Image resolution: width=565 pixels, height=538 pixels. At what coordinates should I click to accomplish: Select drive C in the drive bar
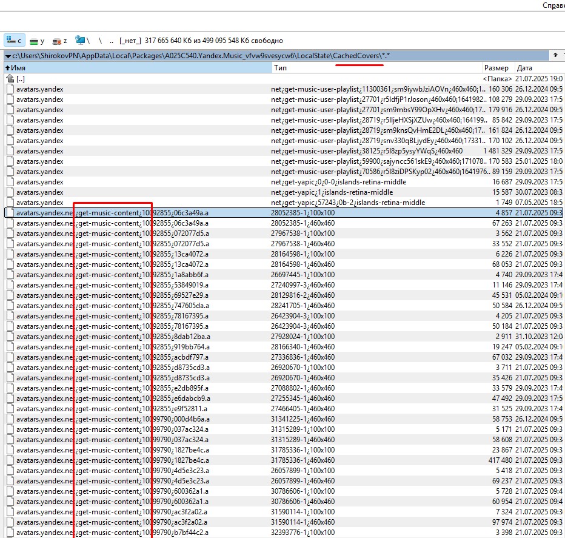click(14, 41)
